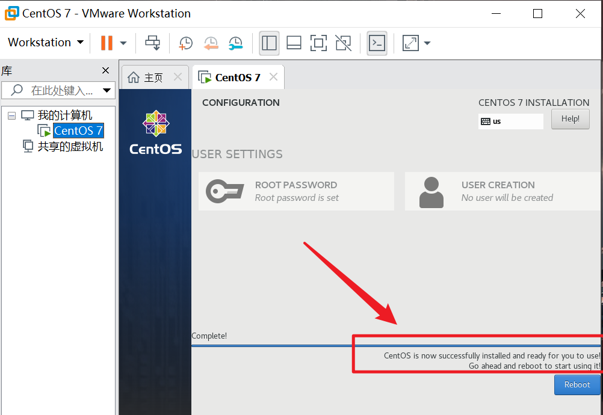
Task: Switch to the 主页 tab
Action: click(x=155, y=77)
